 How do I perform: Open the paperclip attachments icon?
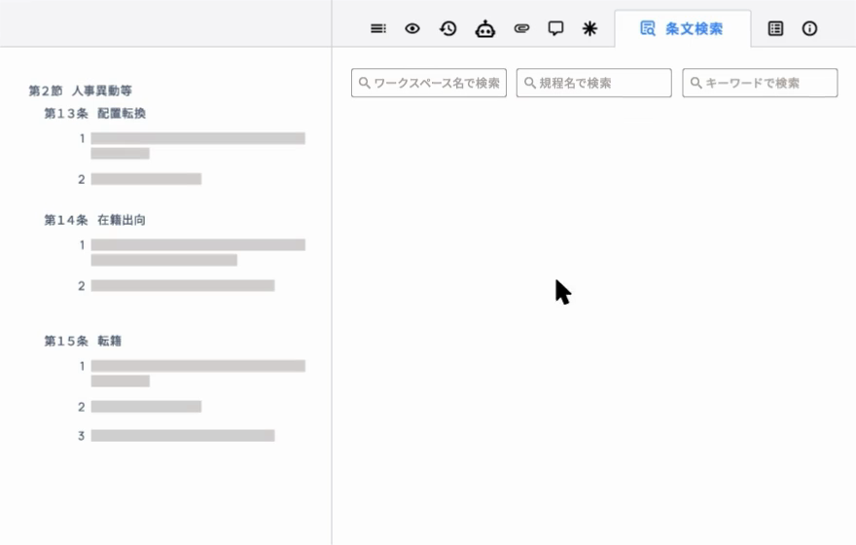pos(521,29)
